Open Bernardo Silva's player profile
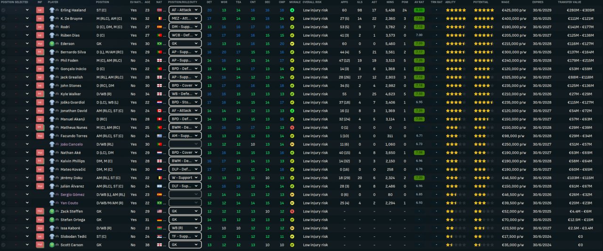 point(73,52)
